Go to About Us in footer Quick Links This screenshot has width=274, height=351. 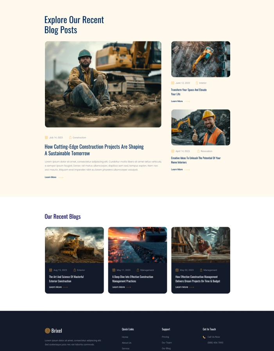[127, 343]
